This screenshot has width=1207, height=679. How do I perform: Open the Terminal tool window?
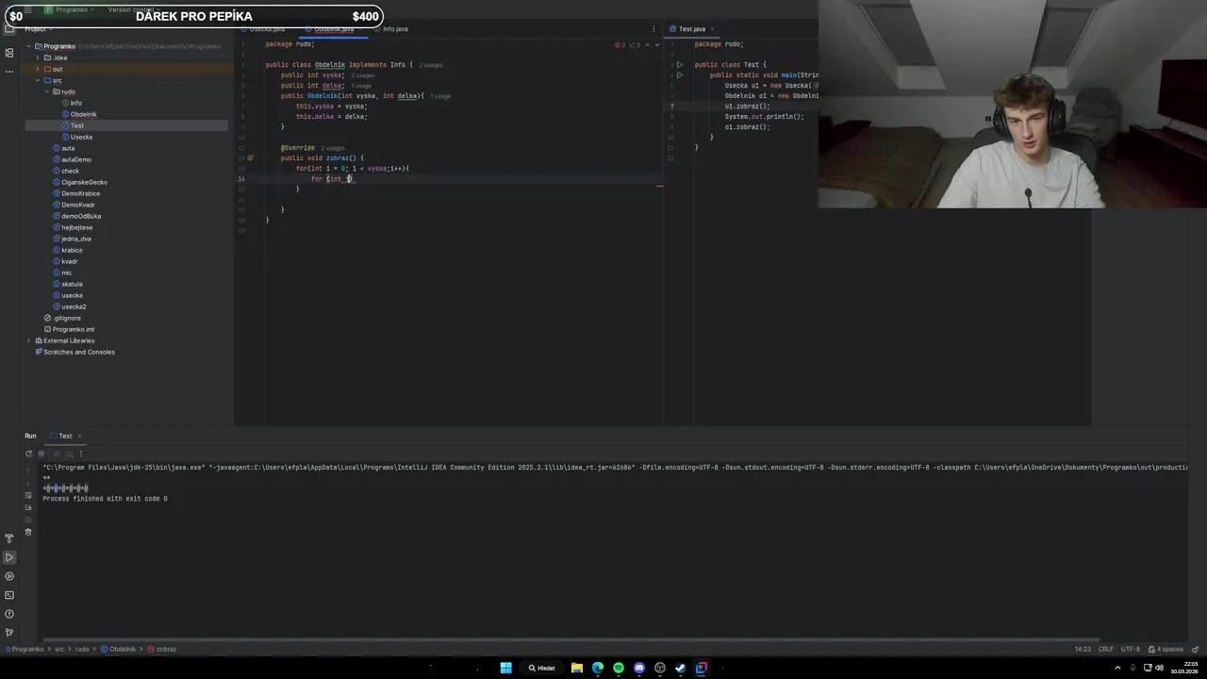[9, 595]
